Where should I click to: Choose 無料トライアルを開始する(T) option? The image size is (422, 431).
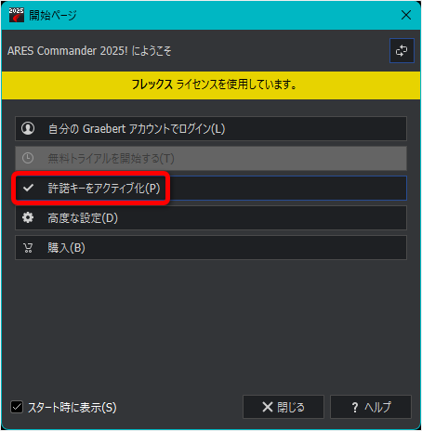pos(211,158)
